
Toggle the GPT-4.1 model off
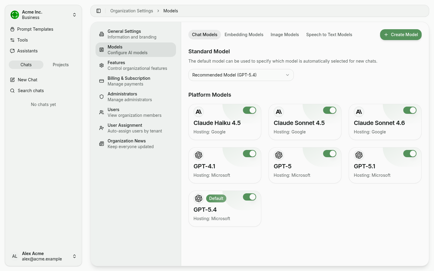pyautogui.click(x=250, y=154)
